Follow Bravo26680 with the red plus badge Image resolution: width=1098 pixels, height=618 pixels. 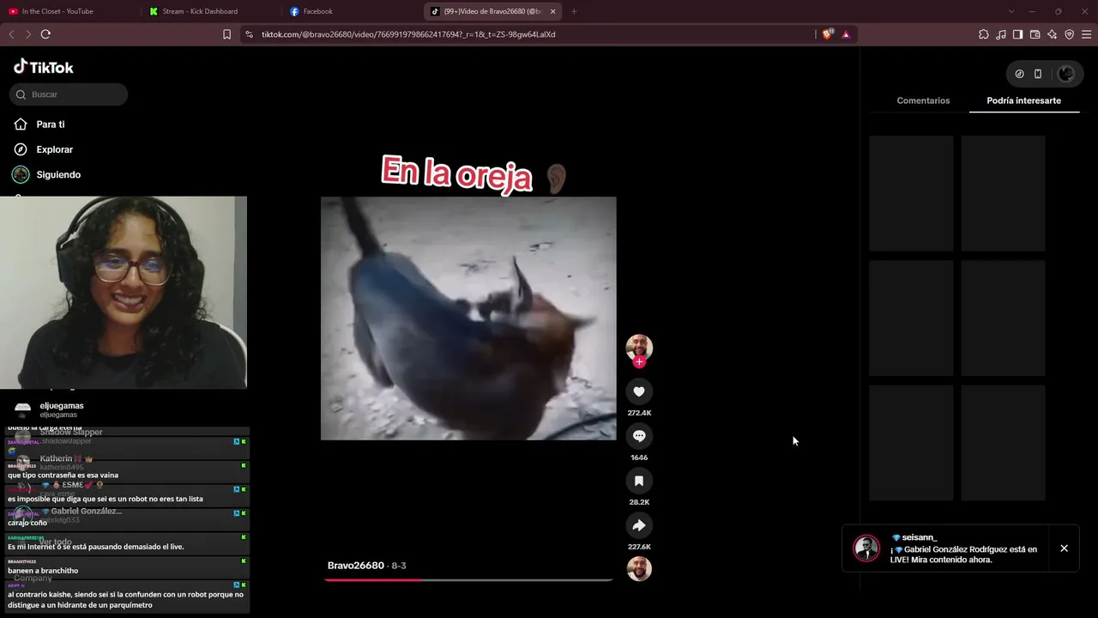(x=639, y=362)
